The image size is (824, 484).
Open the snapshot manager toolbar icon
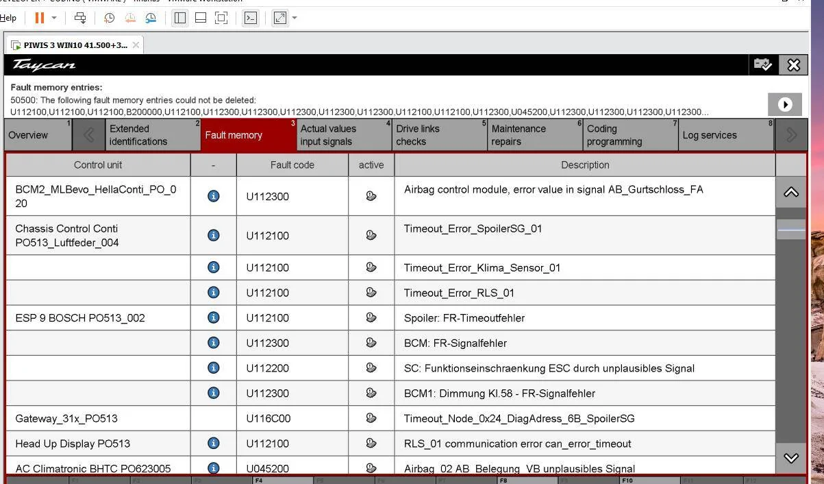(x=150, y=18)
